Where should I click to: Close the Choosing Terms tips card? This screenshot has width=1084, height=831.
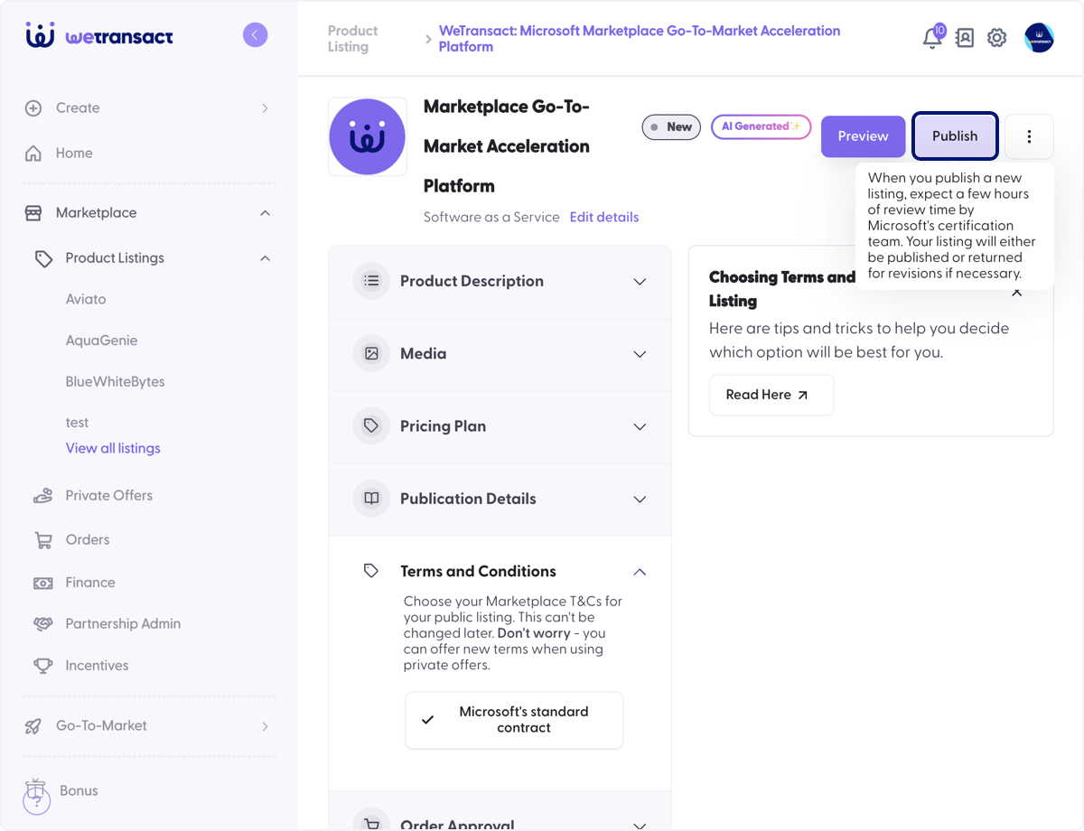coord(1017,292)
